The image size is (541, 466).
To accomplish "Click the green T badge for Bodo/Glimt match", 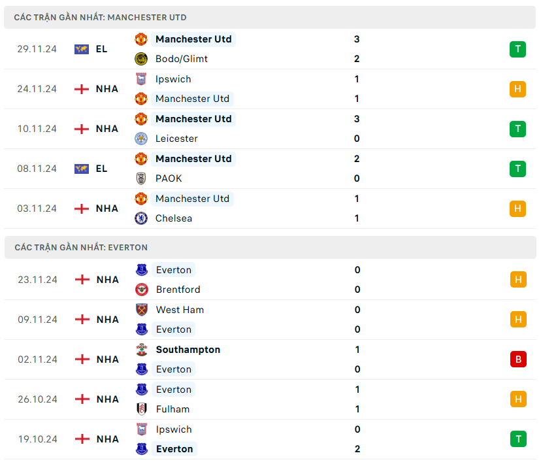I will (517, 49).
